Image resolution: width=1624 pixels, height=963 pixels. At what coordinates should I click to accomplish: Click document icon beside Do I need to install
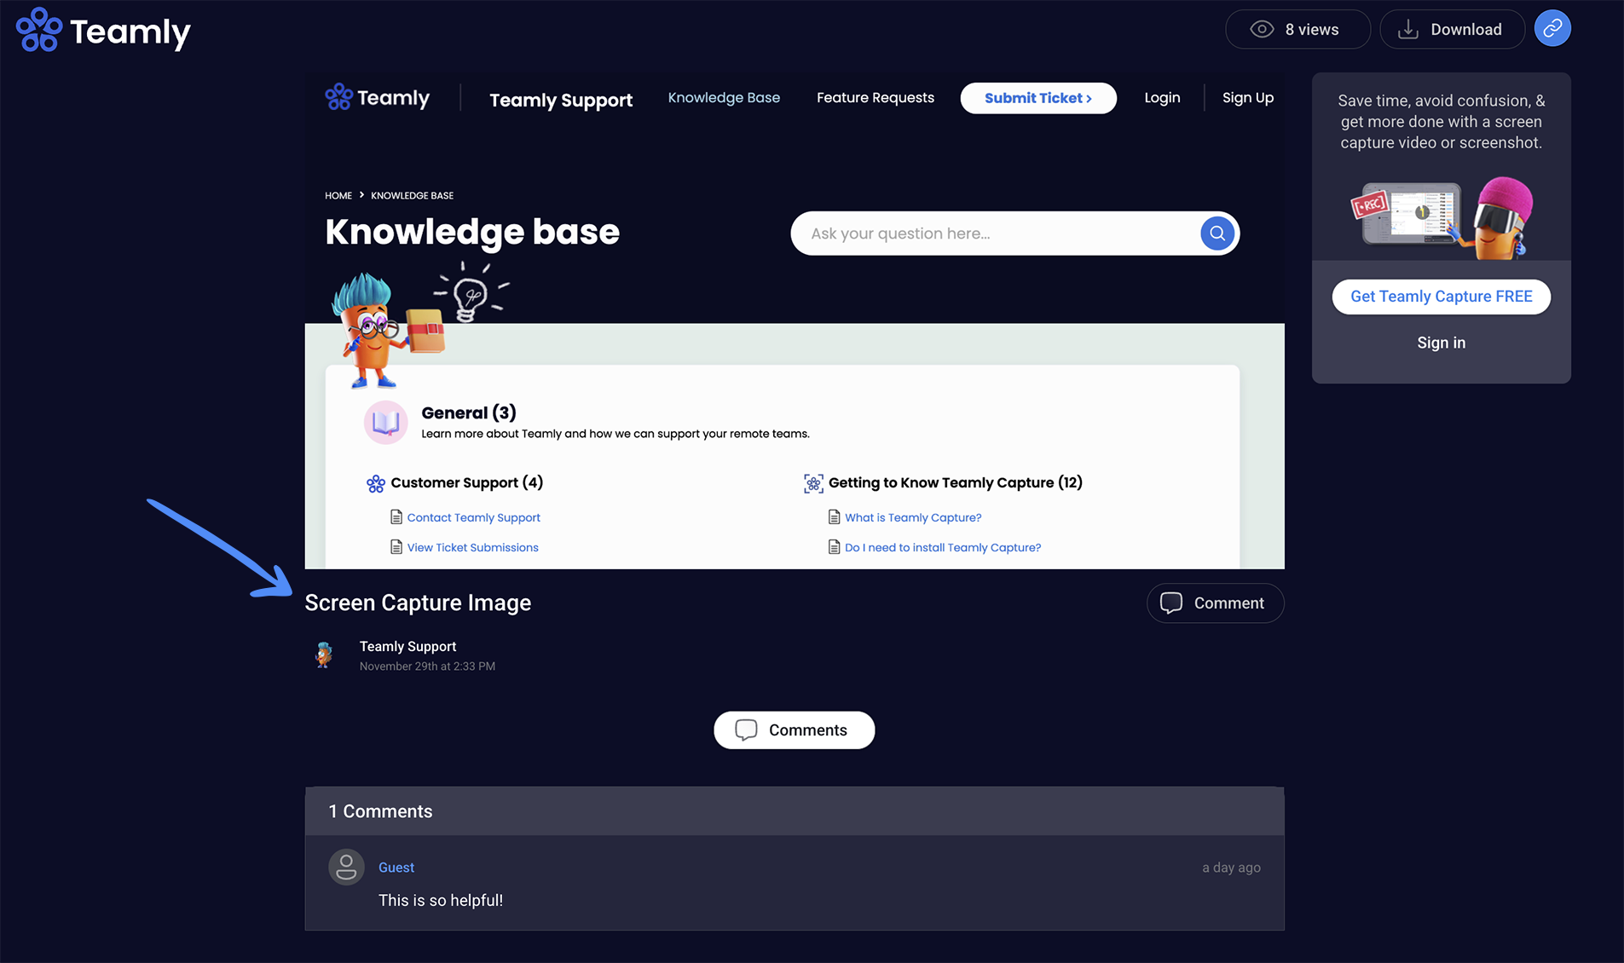point(834,547)
